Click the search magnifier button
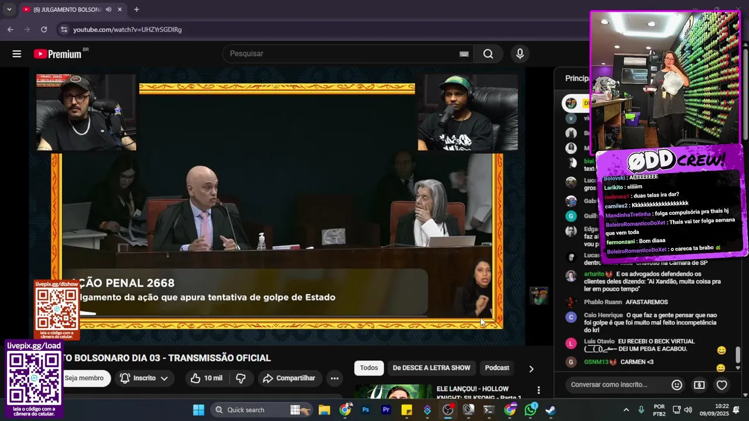This screenshot has height=421, width=749. (488, 54)
